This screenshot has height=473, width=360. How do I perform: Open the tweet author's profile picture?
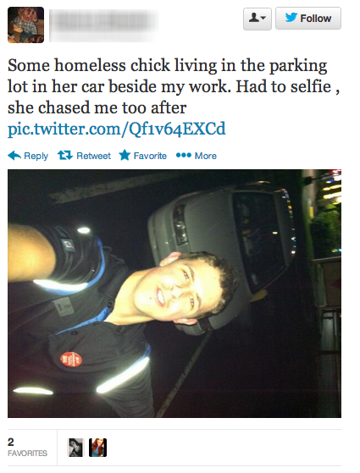click(25, 25)
